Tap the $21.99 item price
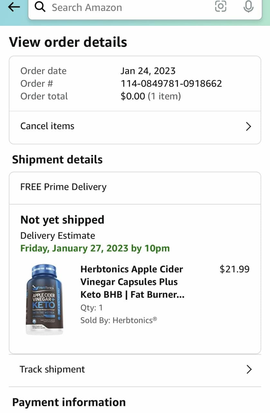 tap(234, 269)
